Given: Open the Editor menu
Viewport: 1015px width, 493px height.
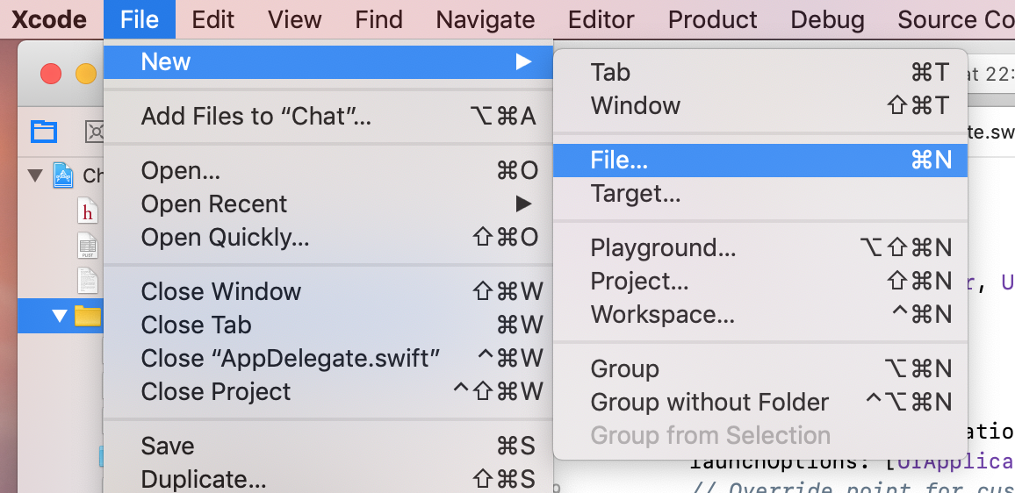Looking at the screenshot, I should click(x=601, y=19).
